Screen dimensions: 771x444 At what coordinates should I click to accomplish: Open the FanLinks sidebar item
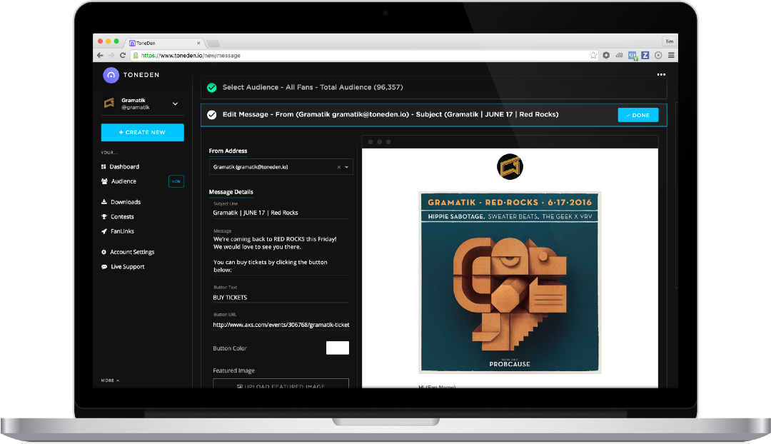[x=122, y=231]
